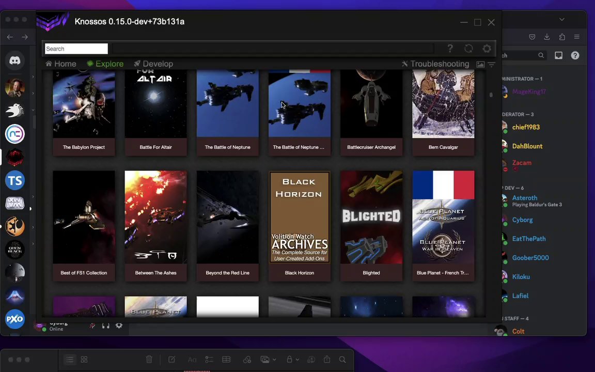Open the Battlecruiser Archangel mod tile

click(371, 112)
